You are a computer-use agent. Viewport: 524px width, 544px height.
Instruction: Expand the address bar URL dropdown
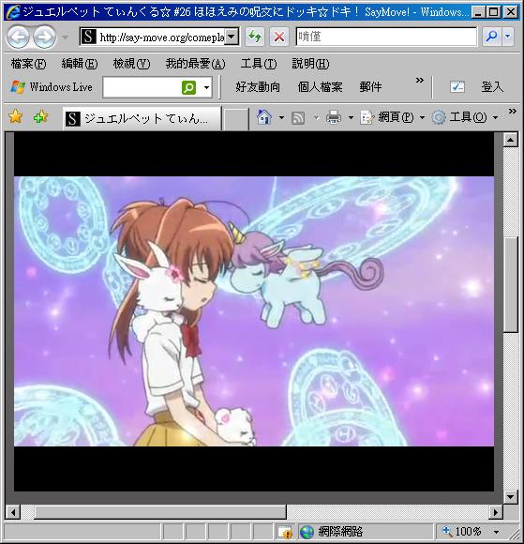pos(232,37)
